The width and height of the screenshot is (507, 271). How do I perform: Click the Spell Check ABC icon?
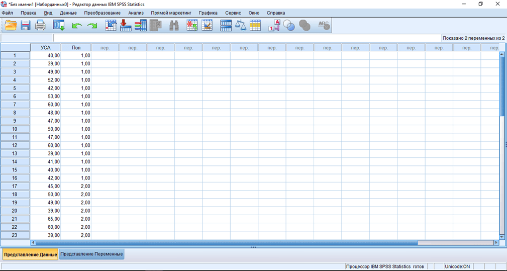tap(324, 25)
